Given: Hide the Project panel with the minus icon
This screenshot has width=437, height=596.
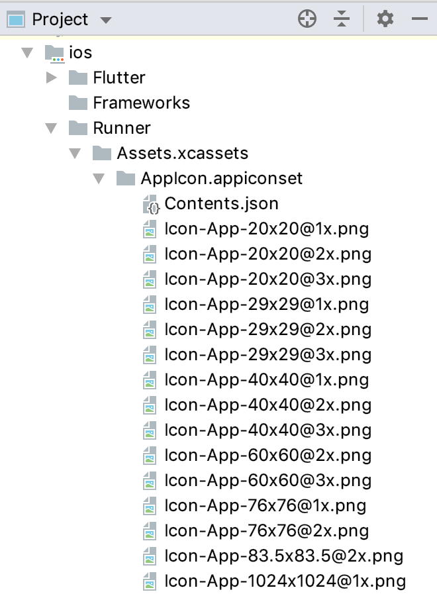Looking at the screenshot, I should [420, 19].
